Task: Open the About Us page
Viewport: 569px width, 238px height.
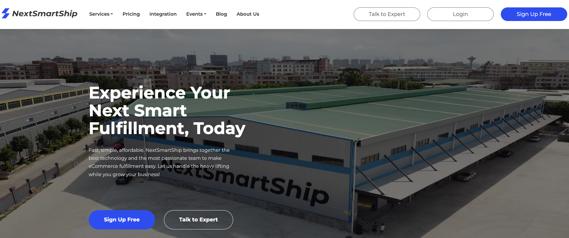Action: coord(248,14)
